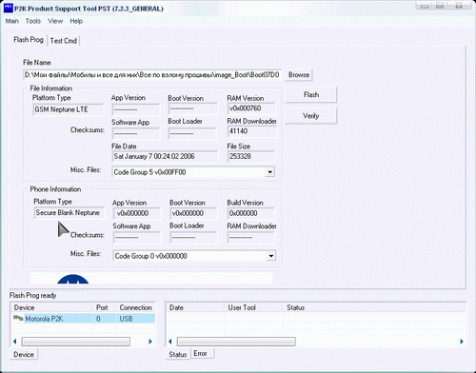The height and width of the screenshot is (373, 476).
Task: Click the Port column header
Action: click(105, 307)
